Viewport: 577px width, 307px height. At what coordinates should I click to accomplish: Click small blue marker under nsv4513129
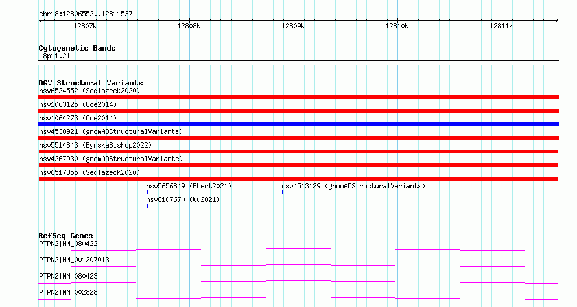tap(283, 192)
